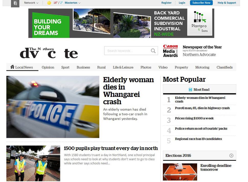Go to the Video section
The width and height of the screenshot is (248, 182).
coord(163,67)
